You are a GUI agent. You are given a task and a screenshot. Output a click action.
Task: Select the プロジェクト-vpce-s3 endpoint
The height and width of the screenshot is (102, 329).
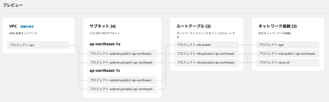point(288,62)
